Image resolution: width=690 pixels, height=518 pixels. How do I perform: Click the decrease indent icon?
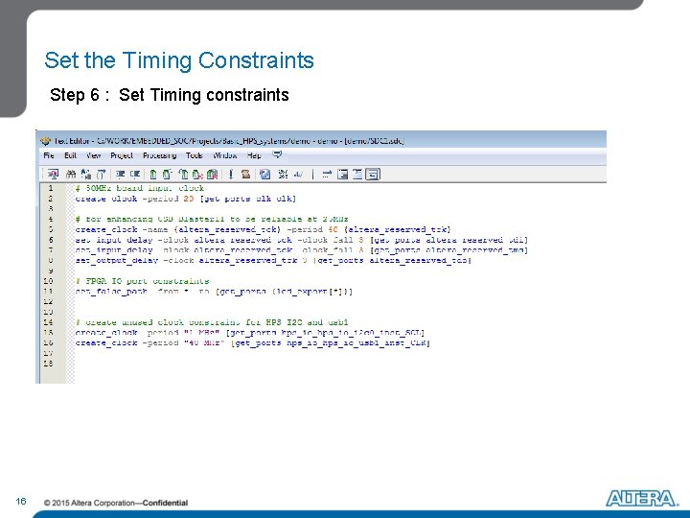pyautogui.click(x=135, y=174)
